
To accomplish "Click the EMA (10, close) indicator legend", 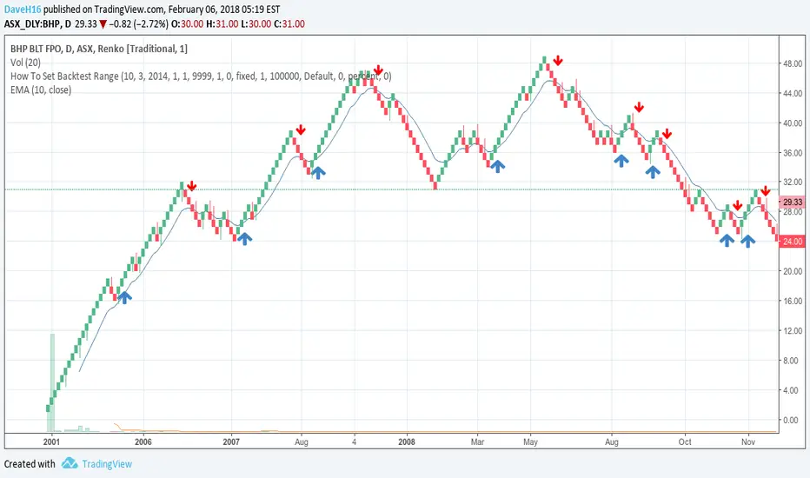I will [41, 90].
